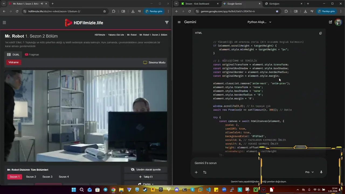Expand the Paylaş dropdown
The width and height of the screenshot is (345, 194).
(x=146, y=184)
